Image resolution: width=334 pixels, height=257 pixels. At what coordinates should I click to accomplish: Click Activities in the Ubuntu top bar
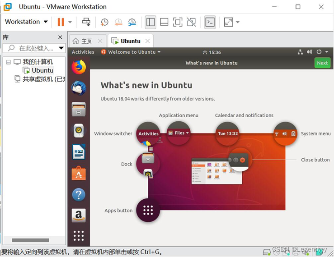pyautogui.click(x=83, y=52)
